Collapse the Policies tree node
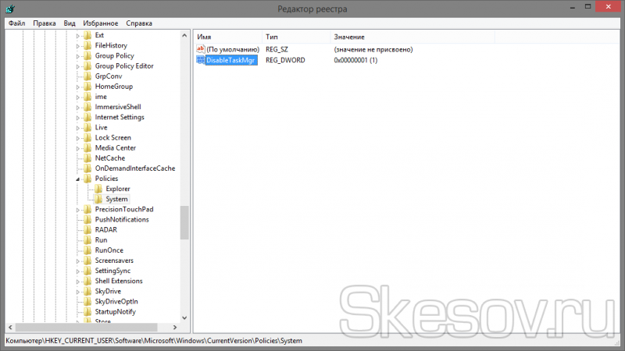 tap(78, 179)
